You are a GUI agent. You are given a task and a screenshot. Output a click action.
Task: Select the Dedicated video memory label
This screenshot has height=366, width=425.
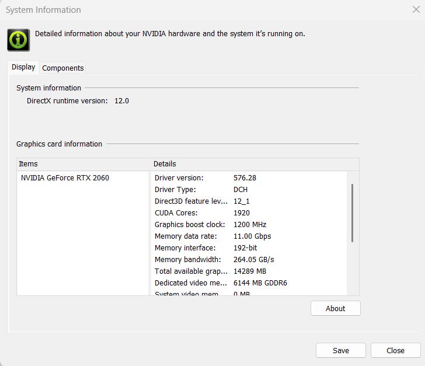[x=191, y=283]
